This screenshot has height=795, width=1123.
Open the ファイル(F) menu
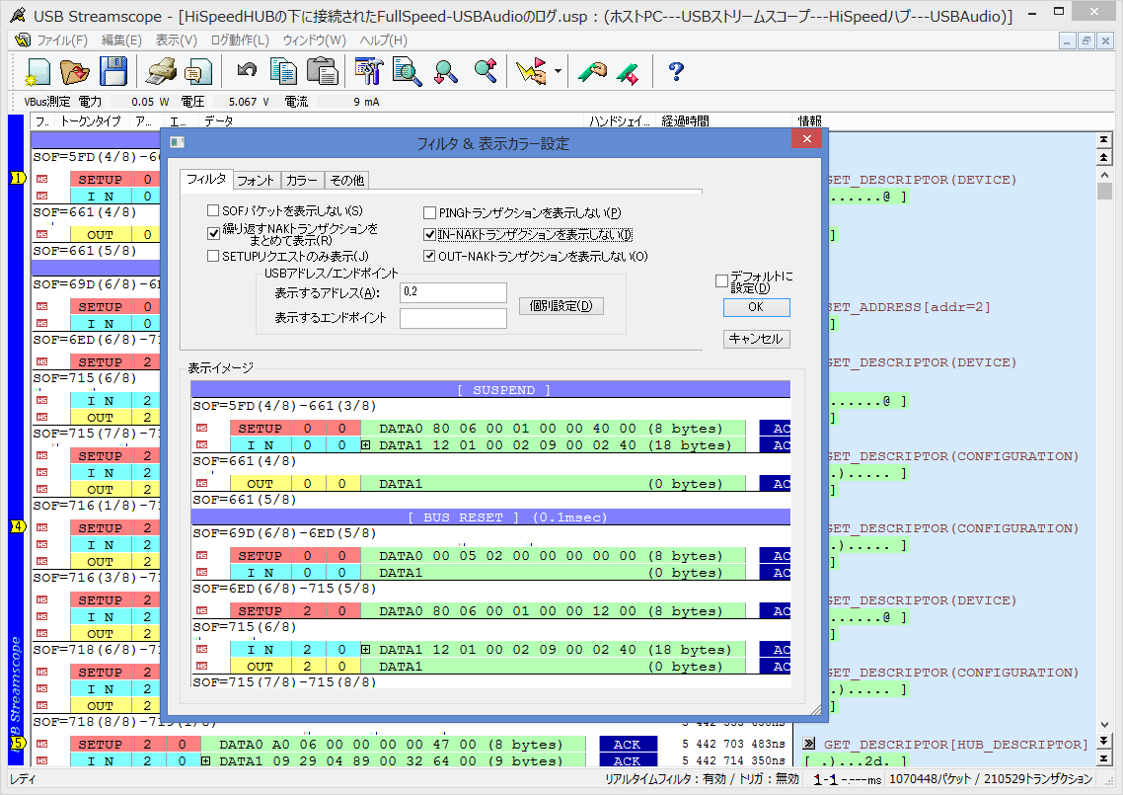tap(61, 40)
